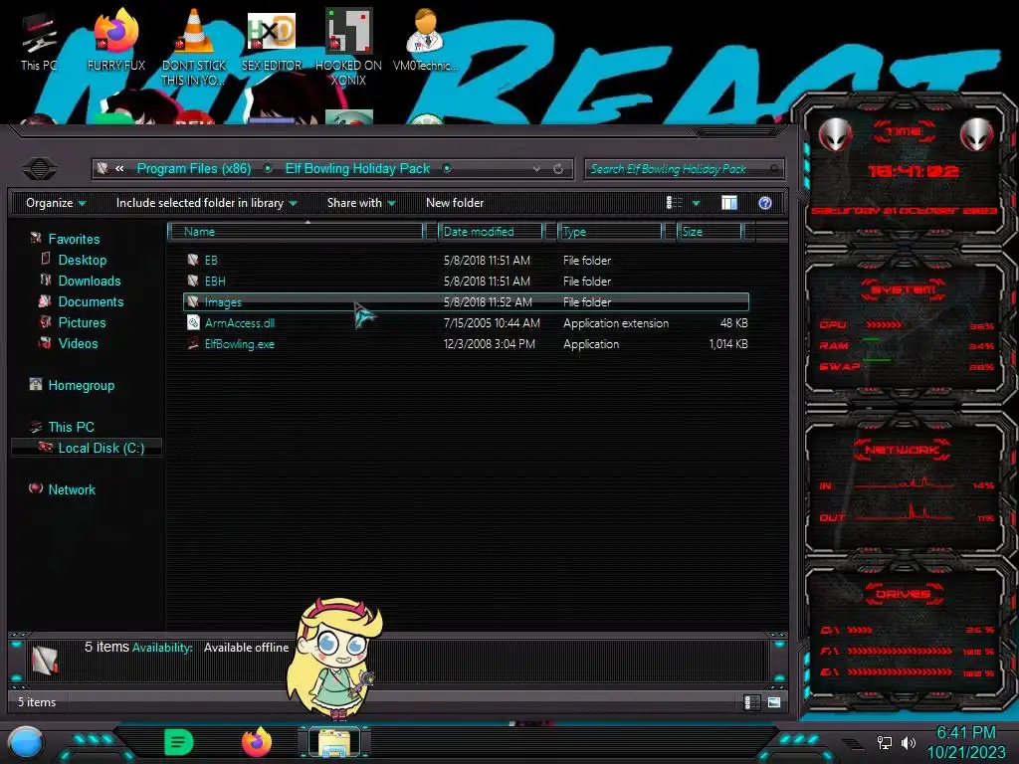Select Favorites in the navigation pane
Screen dimensions: 1019x764
(74, 239)
